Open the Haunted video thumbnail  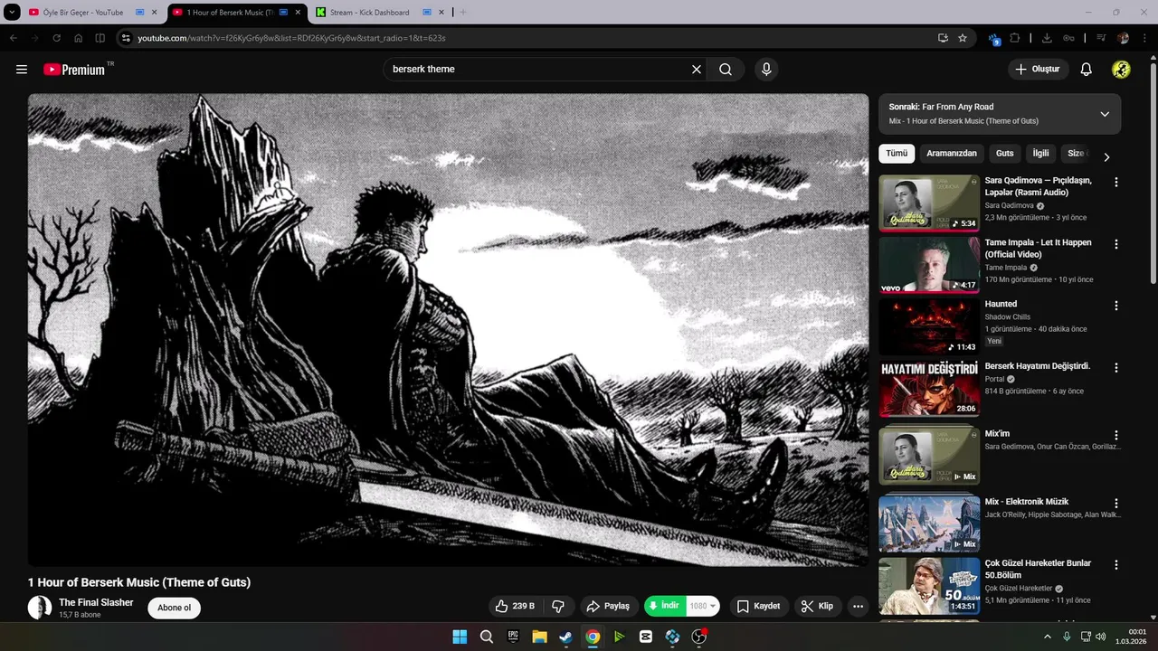click(929, 327)
